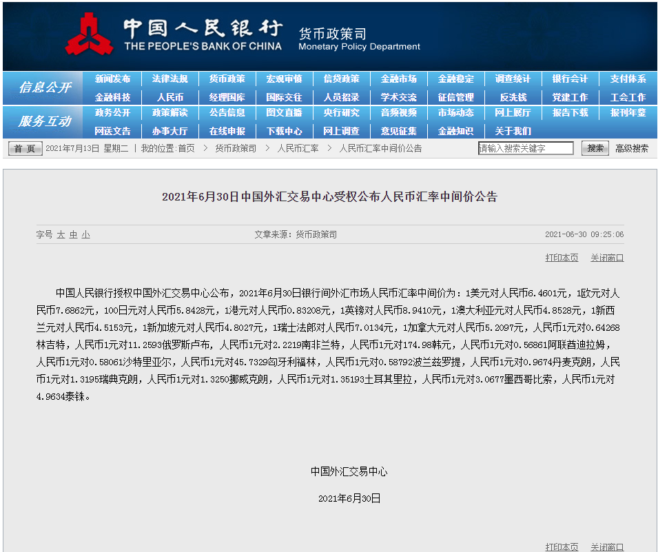Select 人员招录 in the navigation
658x552 pixels.
(x=342, y=97)
